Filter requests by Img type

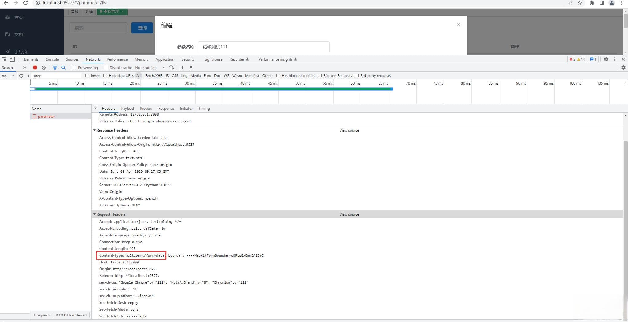[184, 76]
